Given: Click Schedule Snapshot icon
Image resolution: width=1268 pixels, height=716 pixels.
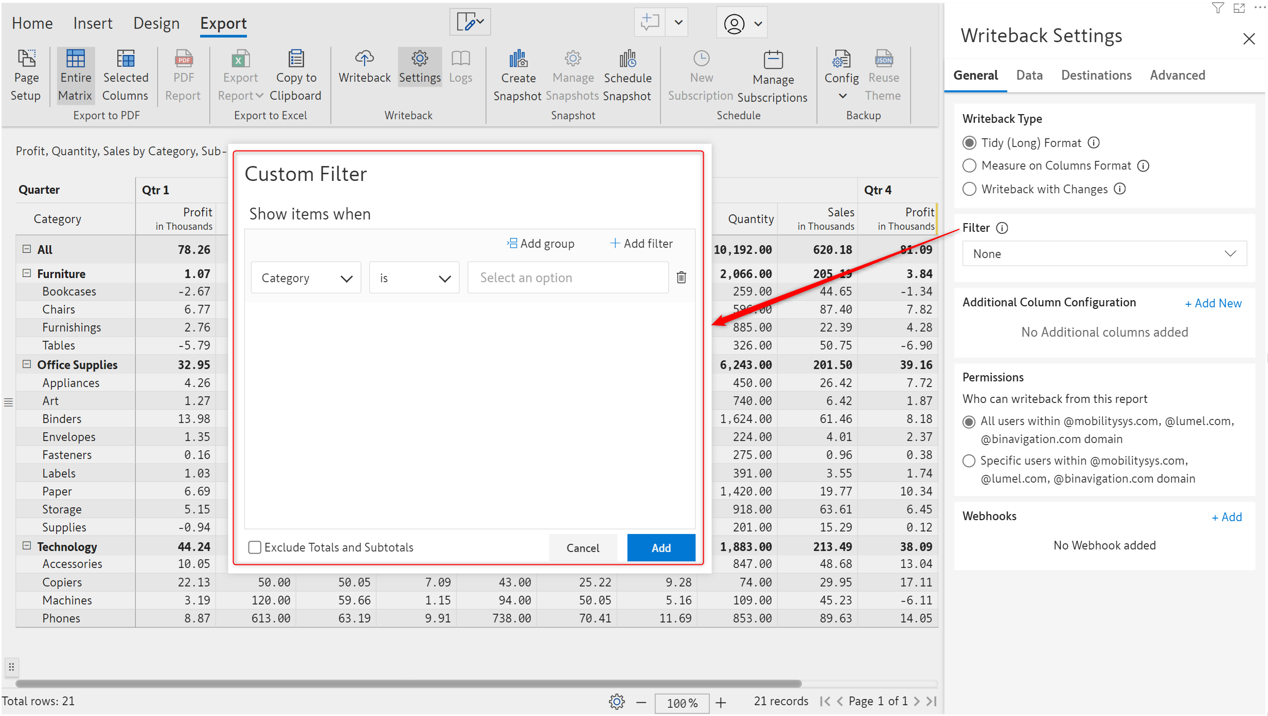Looking at the screenshot, I should click(627, 60).
